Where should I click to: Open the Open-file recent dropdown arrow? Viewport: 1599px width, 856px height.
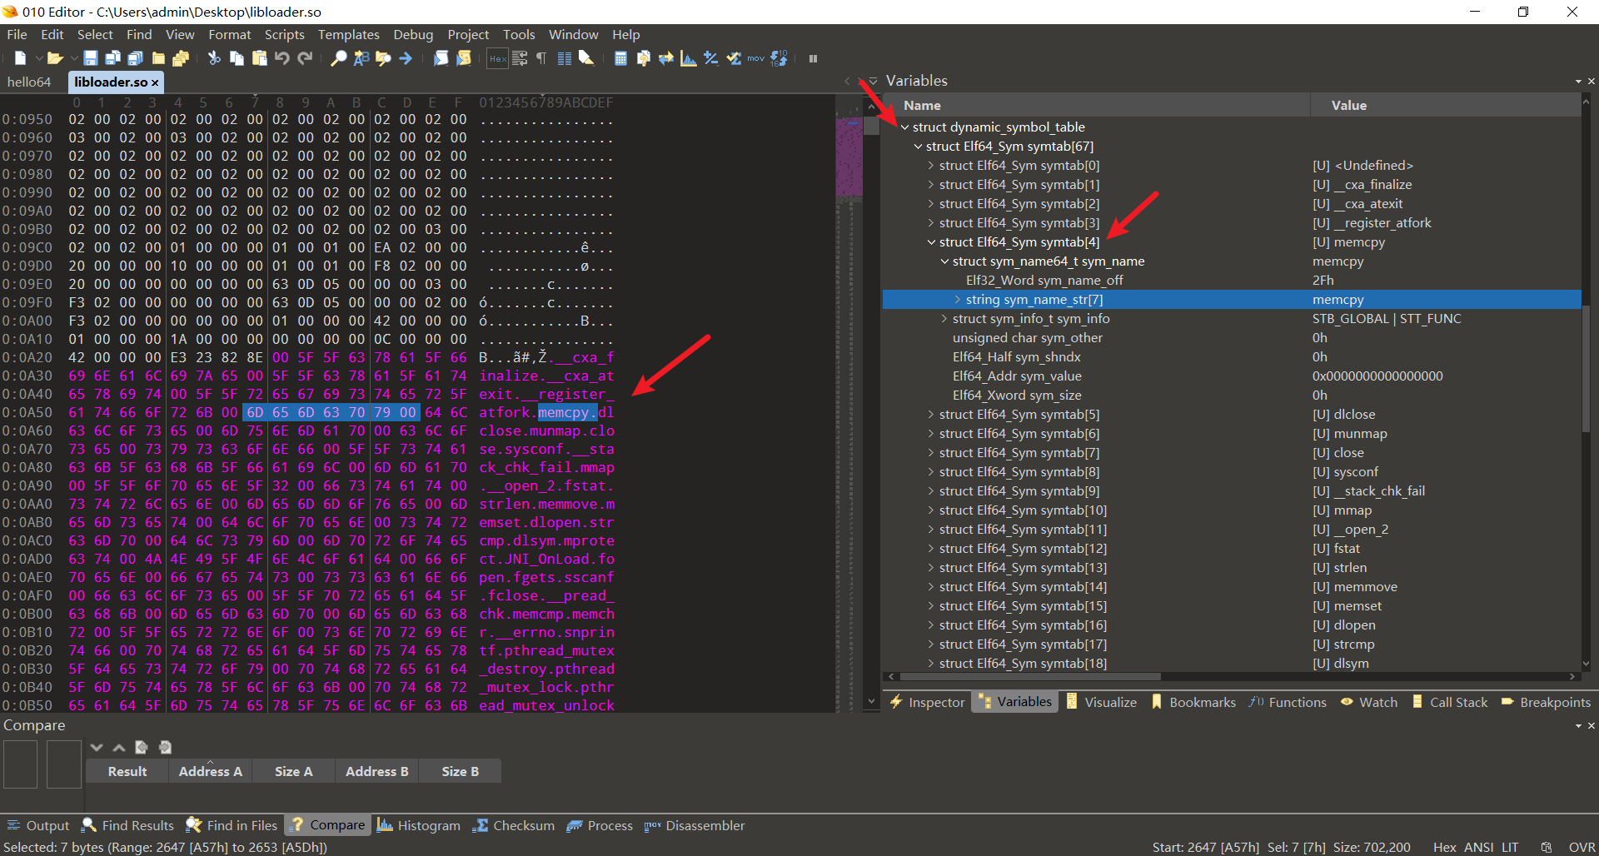click(73, 58)
